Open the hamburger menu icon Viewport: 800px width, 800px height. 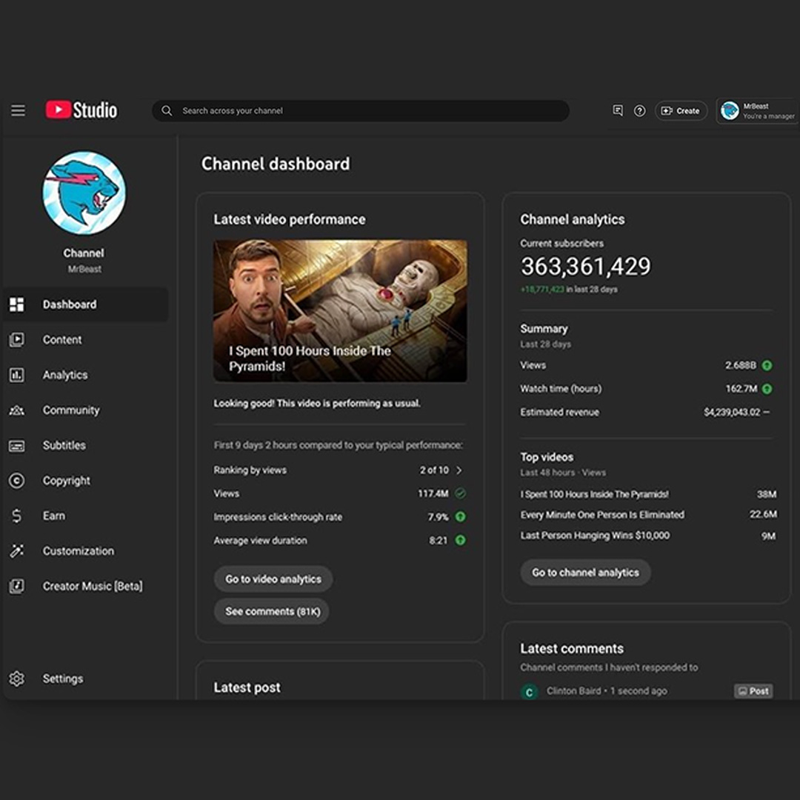tap(18, 110)
